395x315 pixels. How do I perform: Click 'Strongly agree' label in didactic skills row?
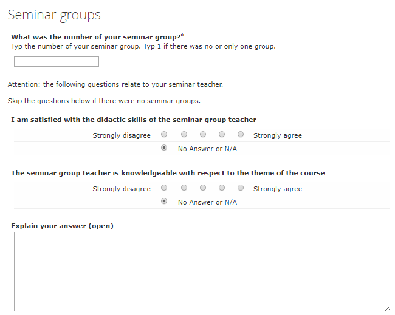coord(278,135)
